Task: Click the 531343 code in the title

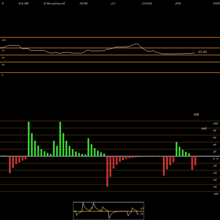Action: click(x=147, y=4)
